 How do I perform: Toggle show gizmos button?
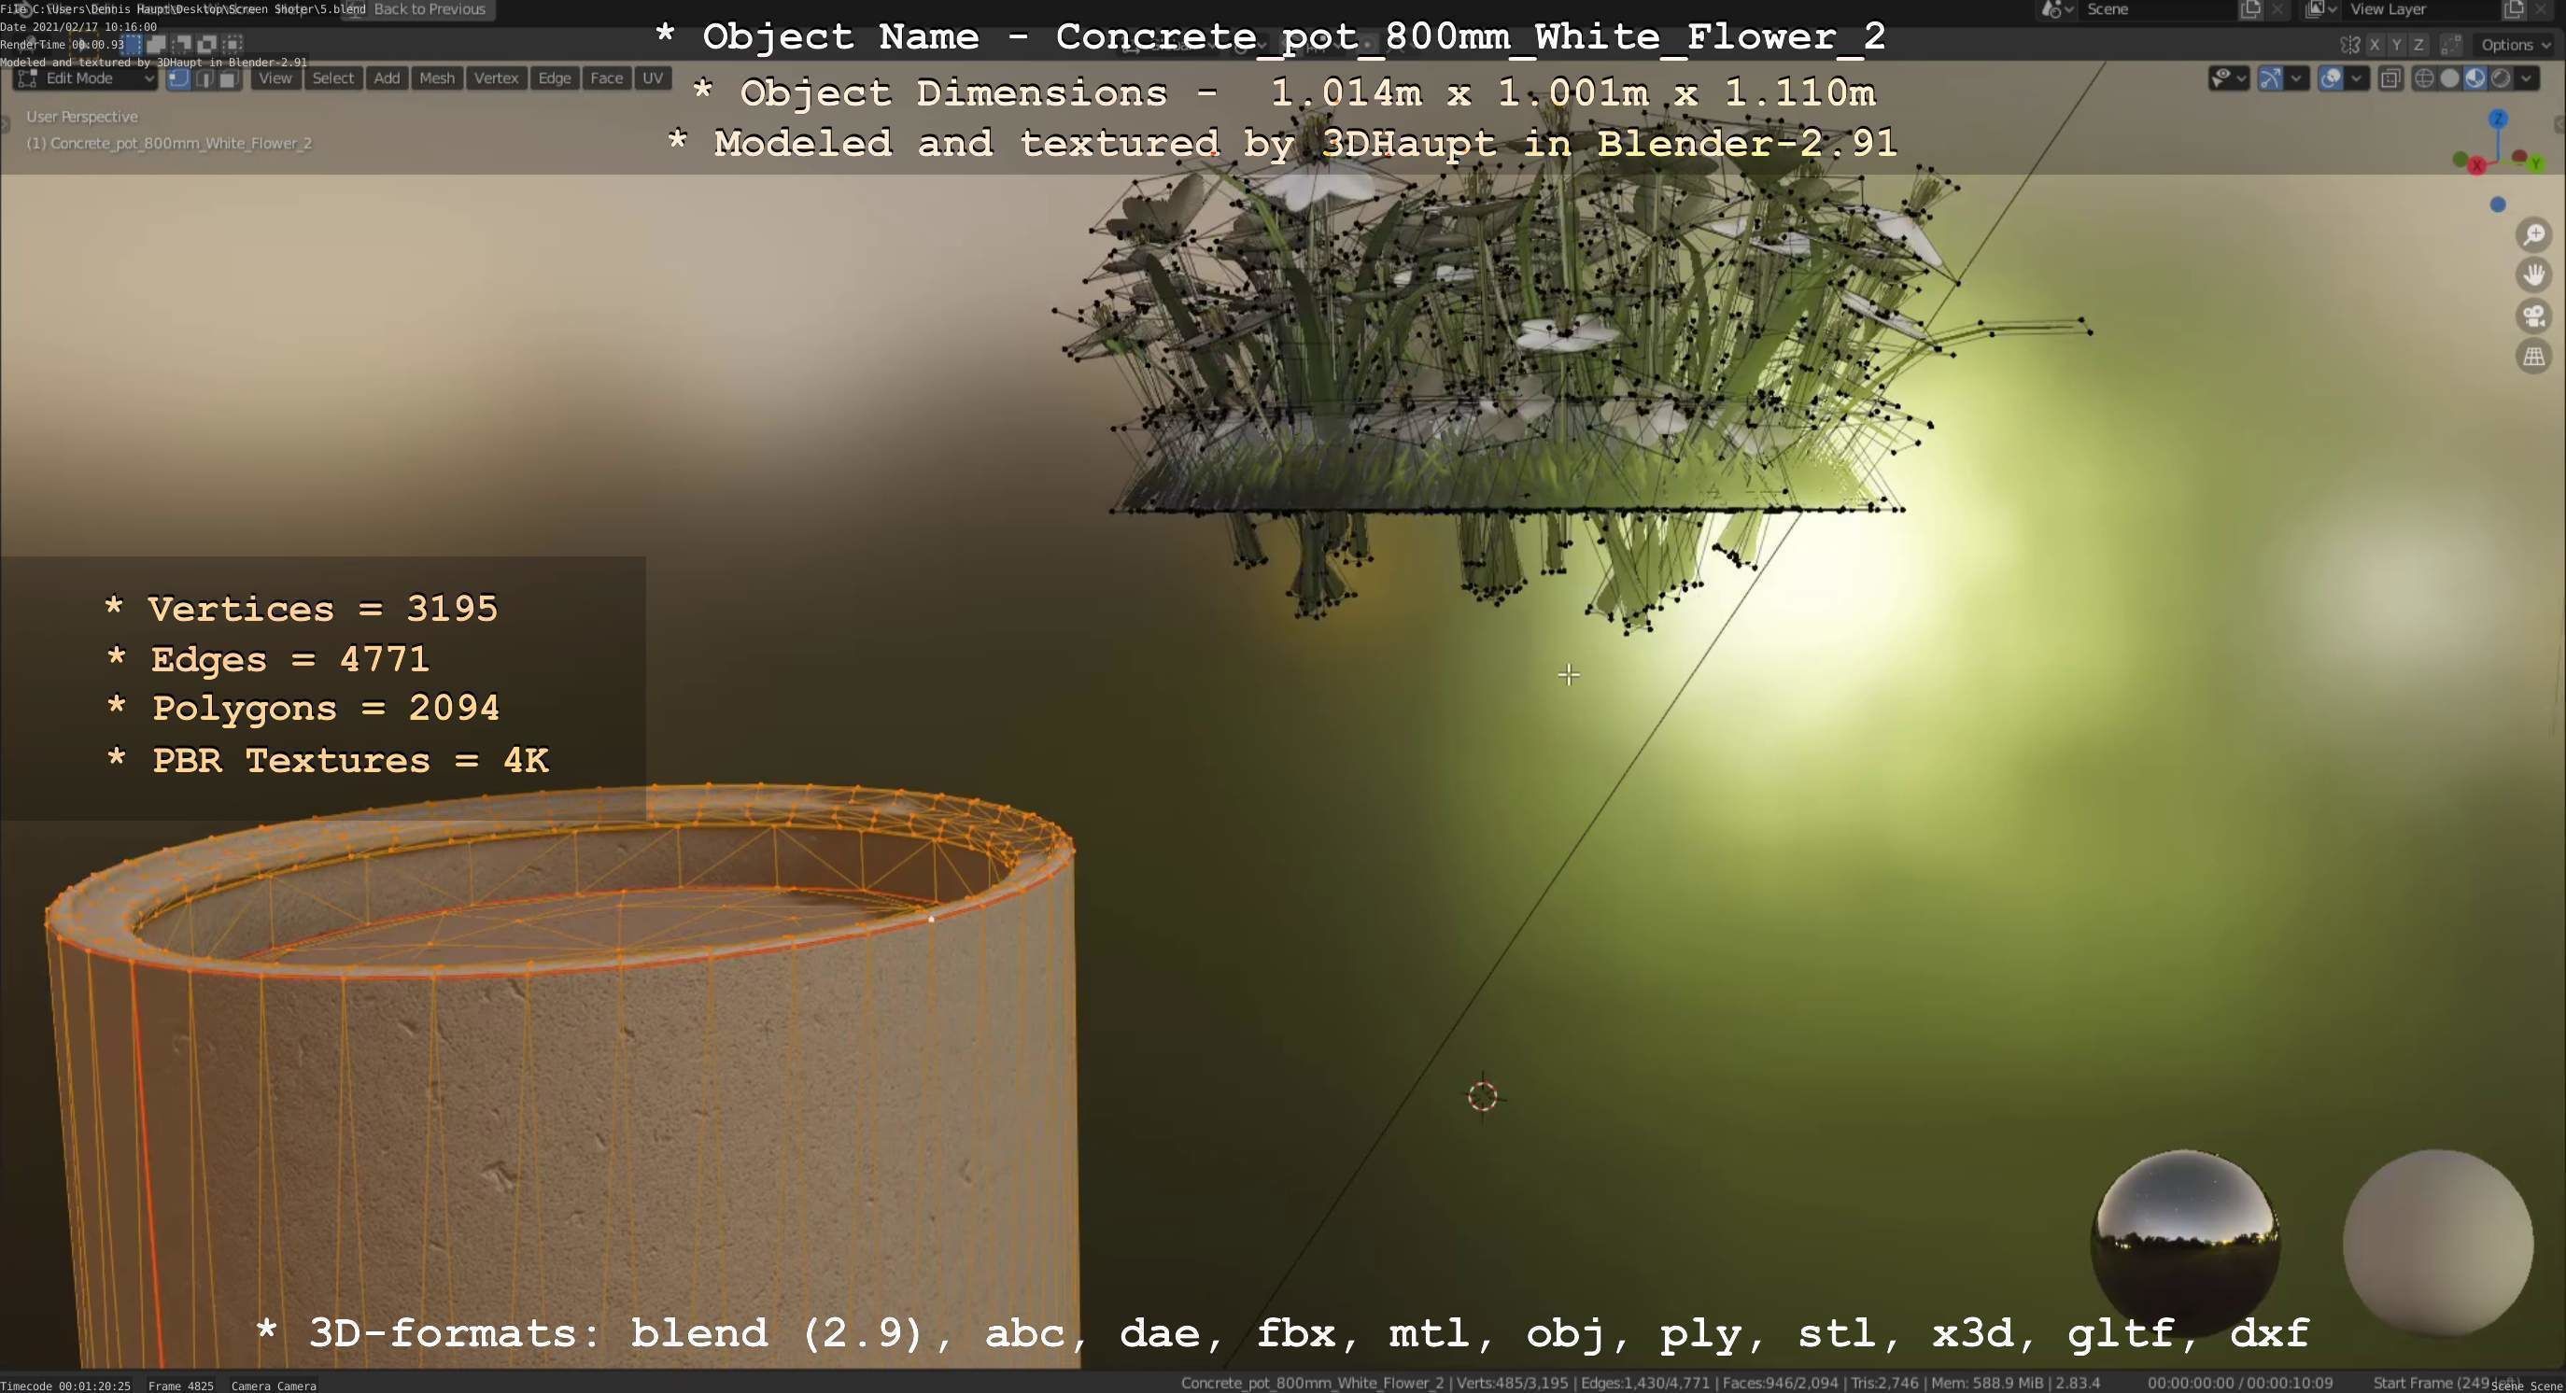pos(2270,78)
